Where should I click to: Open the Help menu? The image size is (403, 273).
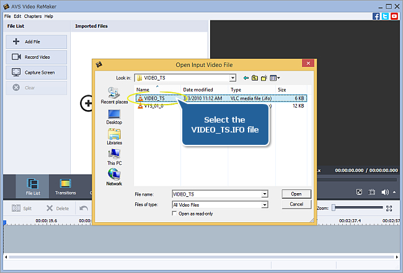coord(48,16)
